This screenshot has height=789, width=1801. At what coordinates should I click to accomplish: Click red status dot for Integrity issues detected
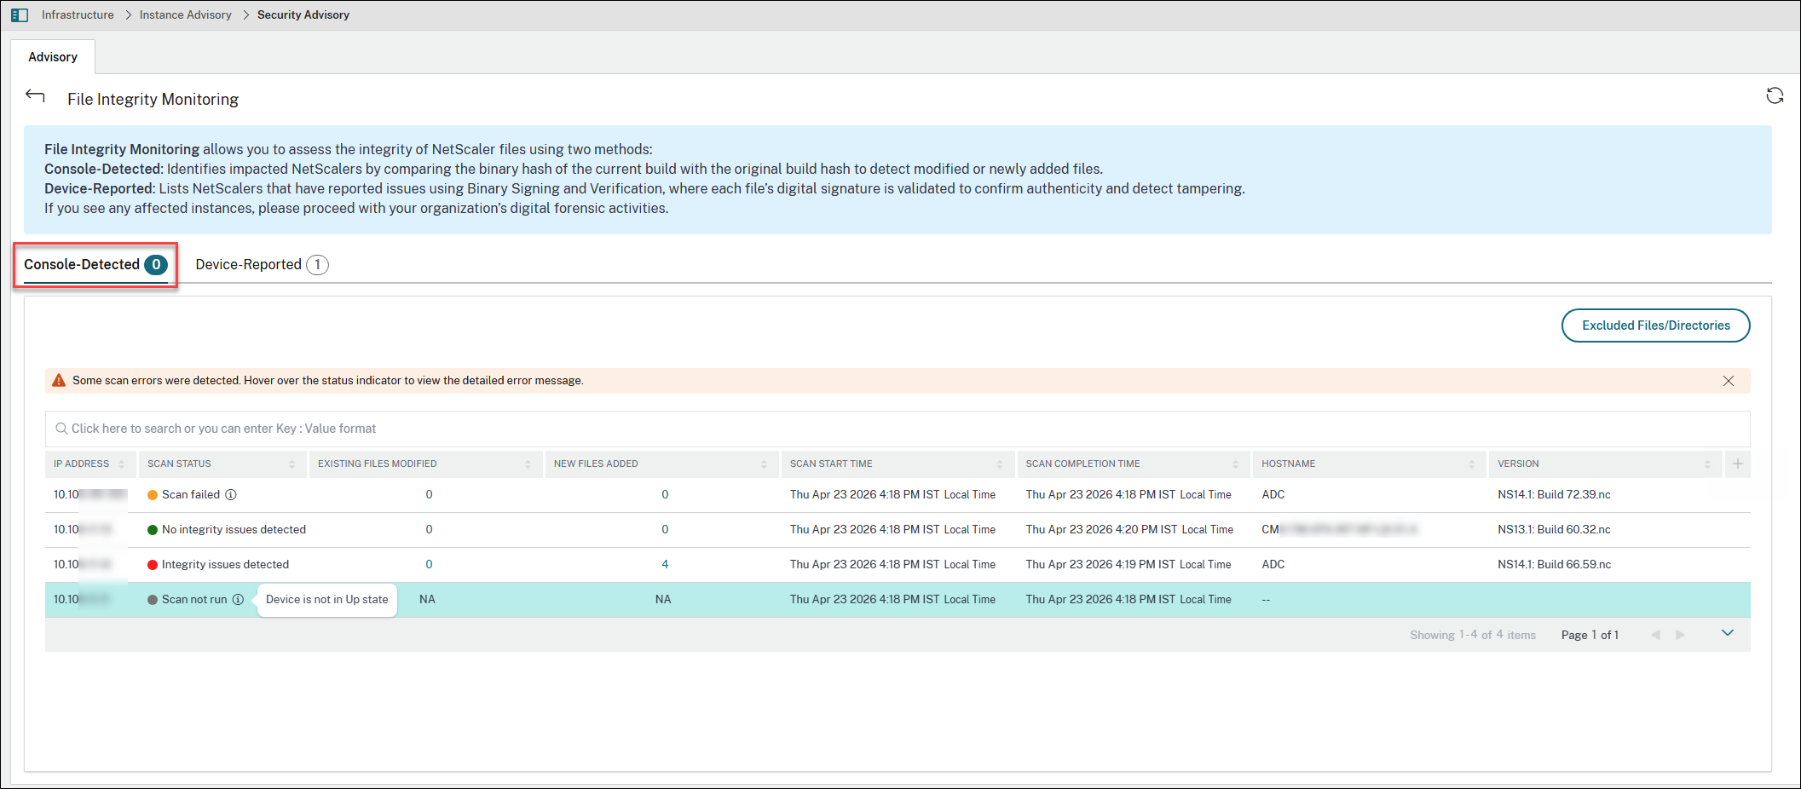(153, 565)
